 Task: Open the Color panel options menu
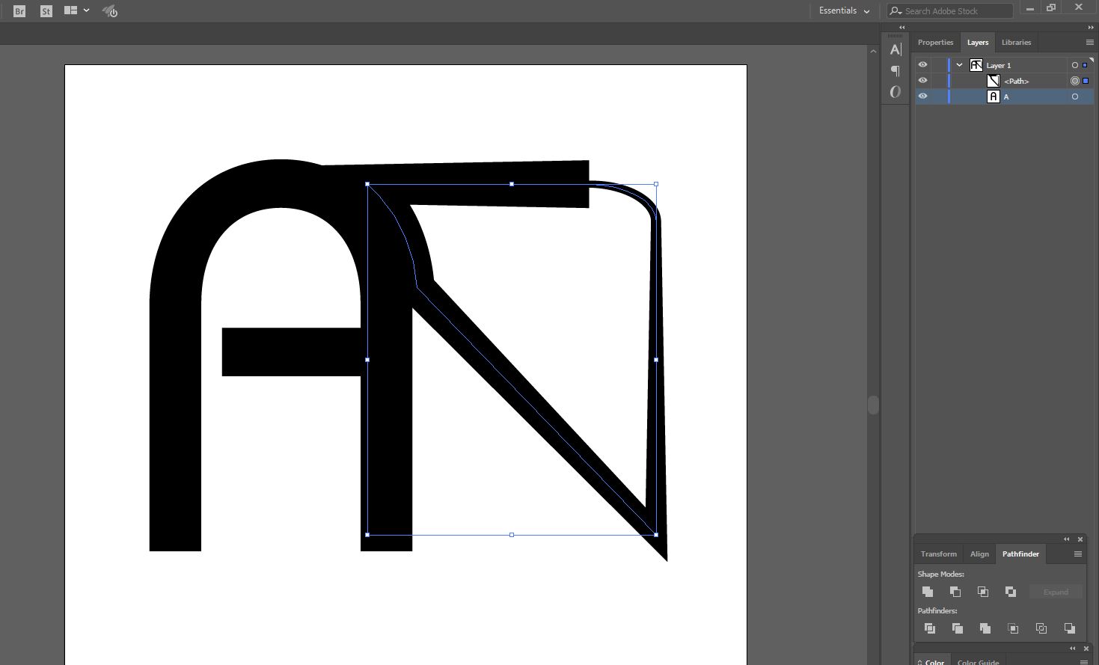click(x=1084, y=662)
